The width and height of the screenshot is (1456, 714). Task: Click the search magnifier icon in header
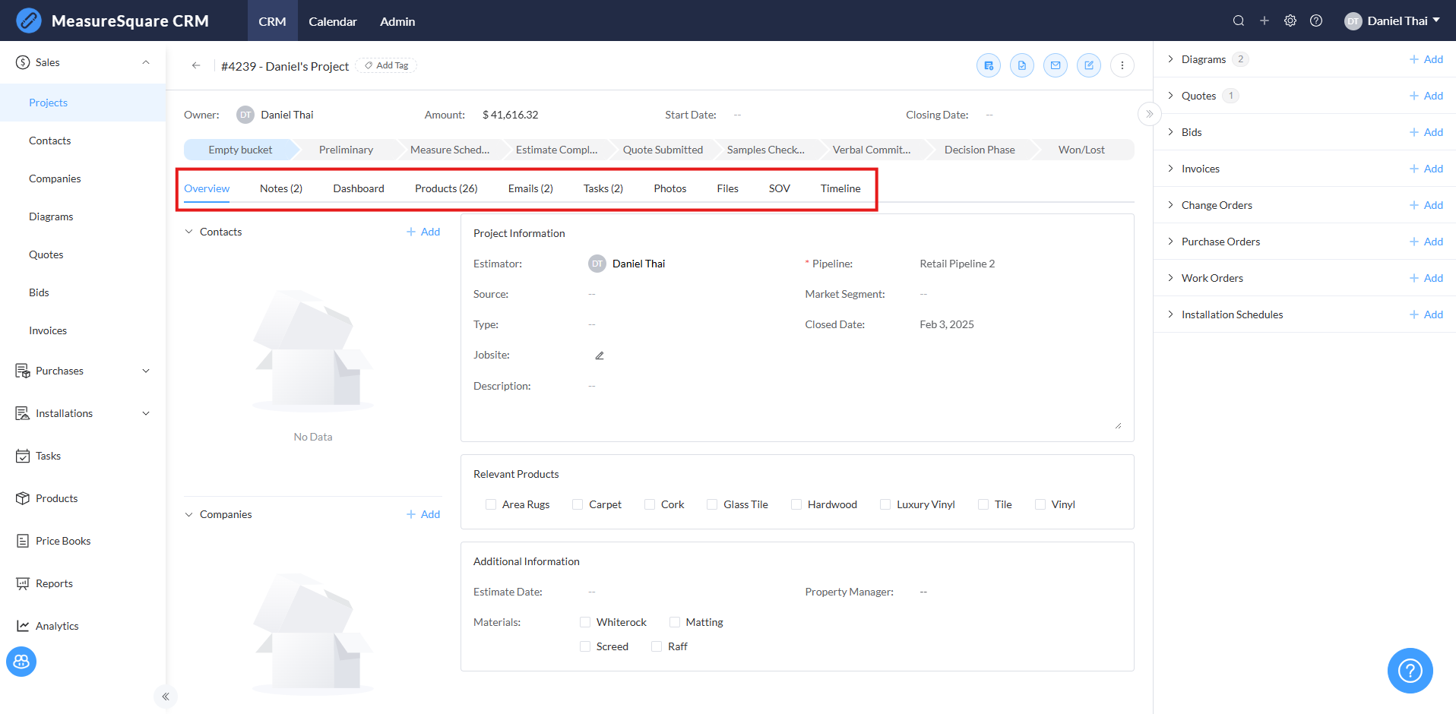coord(1238,21)
